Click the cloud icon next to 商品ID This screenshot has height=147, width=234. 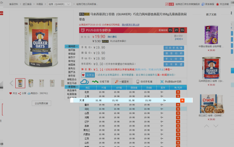click(x=29, y=94)
